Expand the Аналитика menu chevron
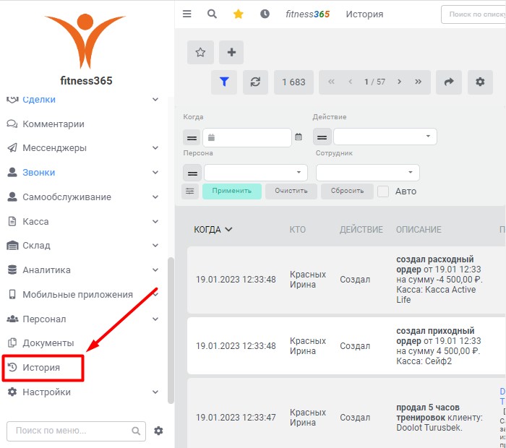506x448 pixels. click(x=155, y=270)
